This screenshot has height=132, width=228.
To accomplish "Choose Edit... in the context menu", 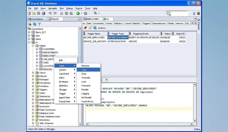I will tap(65, 60).
